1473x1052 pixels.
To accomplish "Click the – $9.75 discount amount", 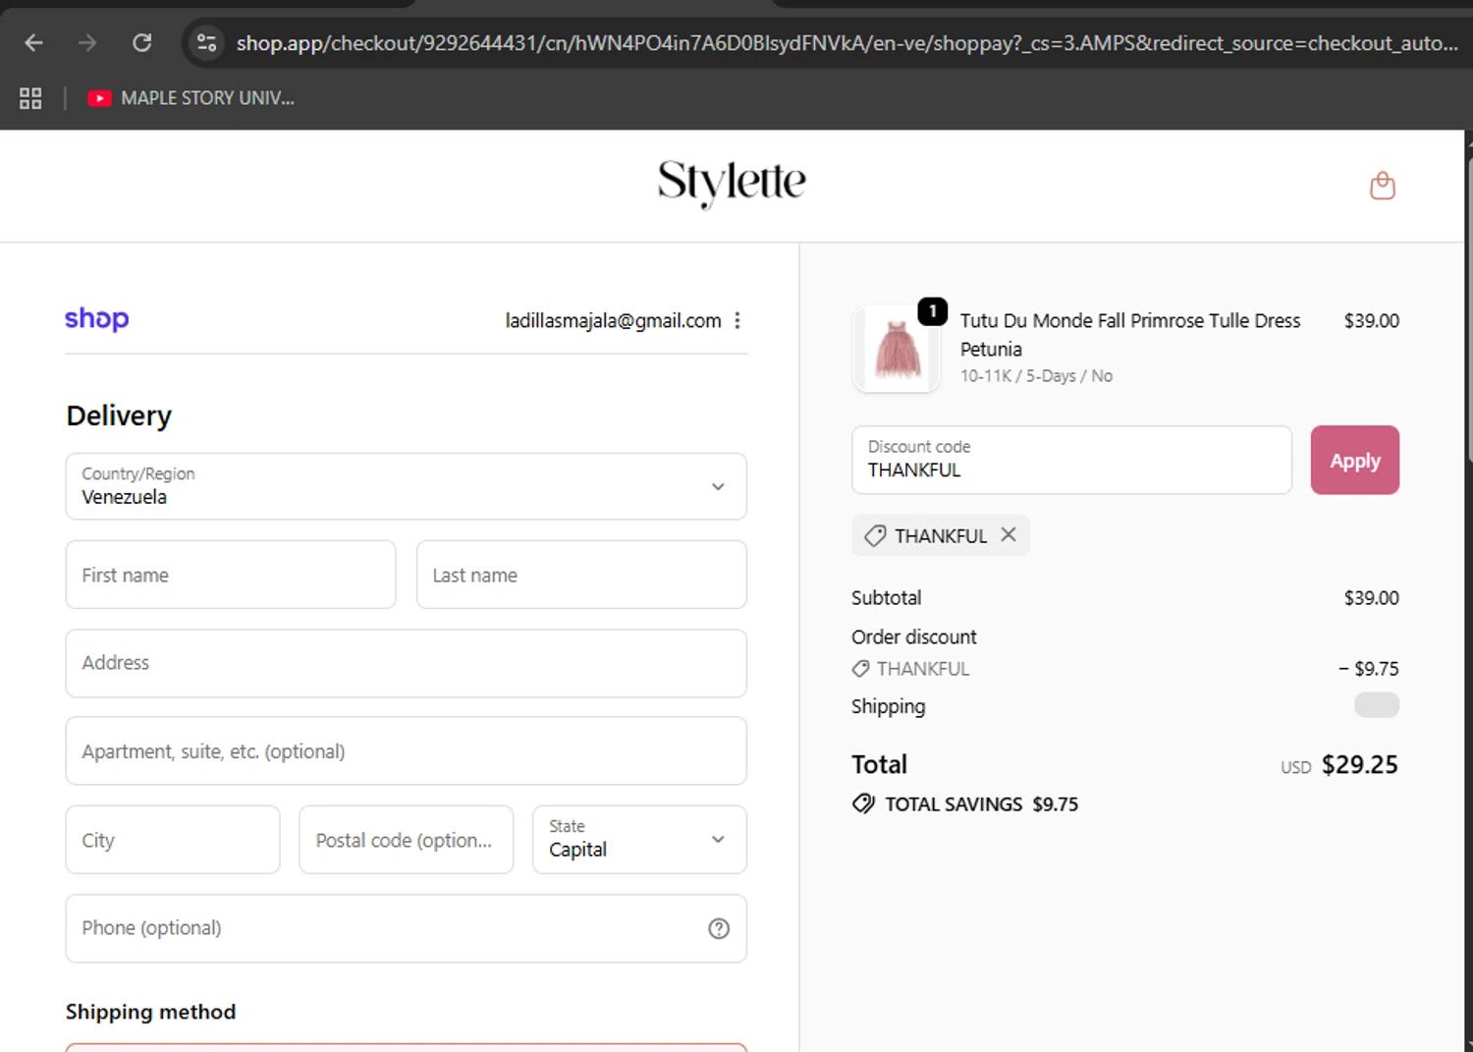I will coord(1369,668).
